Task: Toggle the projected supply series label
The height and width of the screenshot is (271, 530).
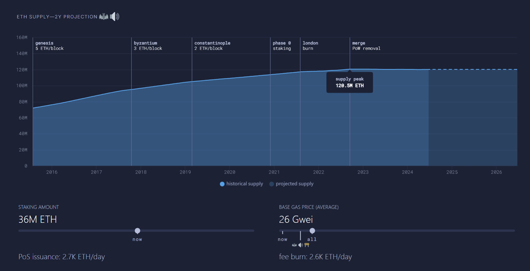Action: point(294,184)
